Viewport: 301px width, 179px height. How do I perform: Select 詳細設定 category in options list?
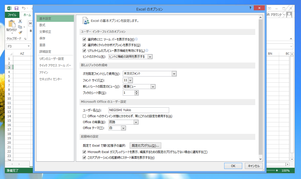point(55,51)
